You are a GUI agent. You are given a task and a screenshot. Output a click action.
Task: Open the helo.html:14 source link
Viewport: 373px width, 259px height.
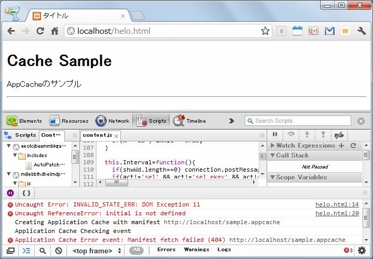click(x=337, y=204)
